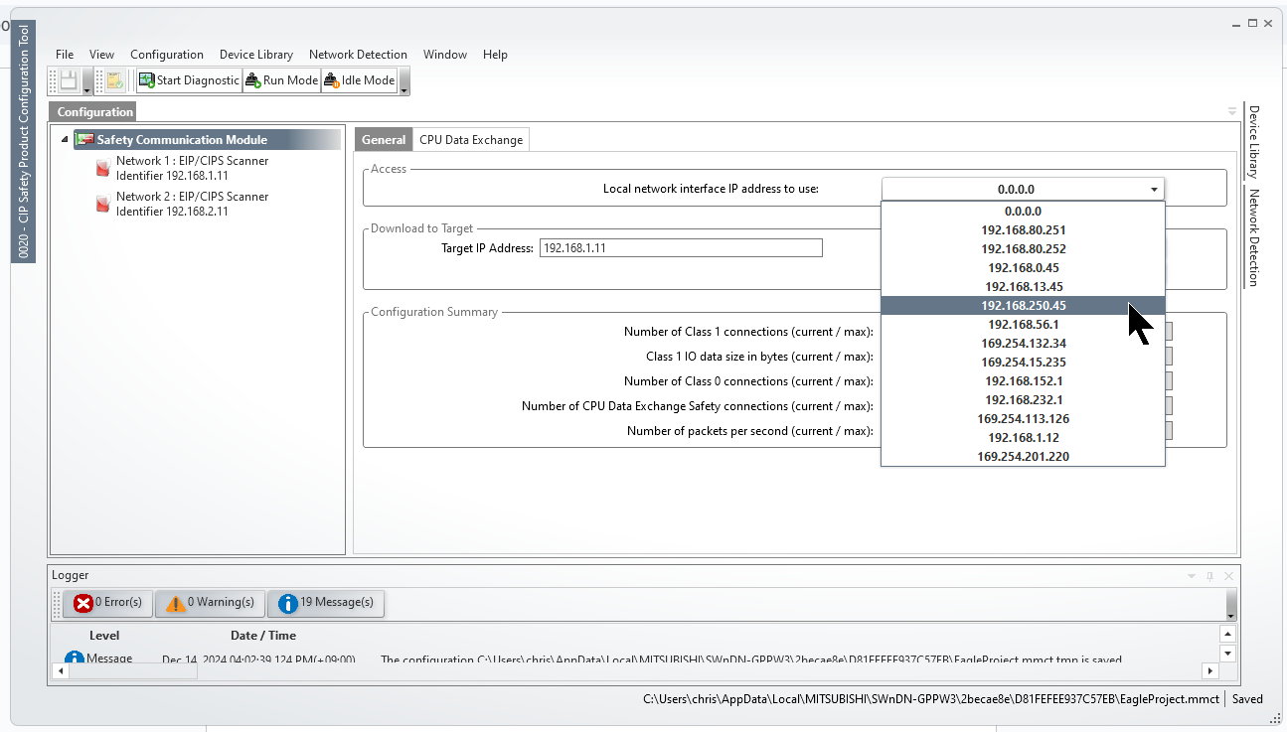This screenshot has height=732, width=1287.
Task: Choose 192.168.13.45 from the IP list
Action: [1023, 287]
